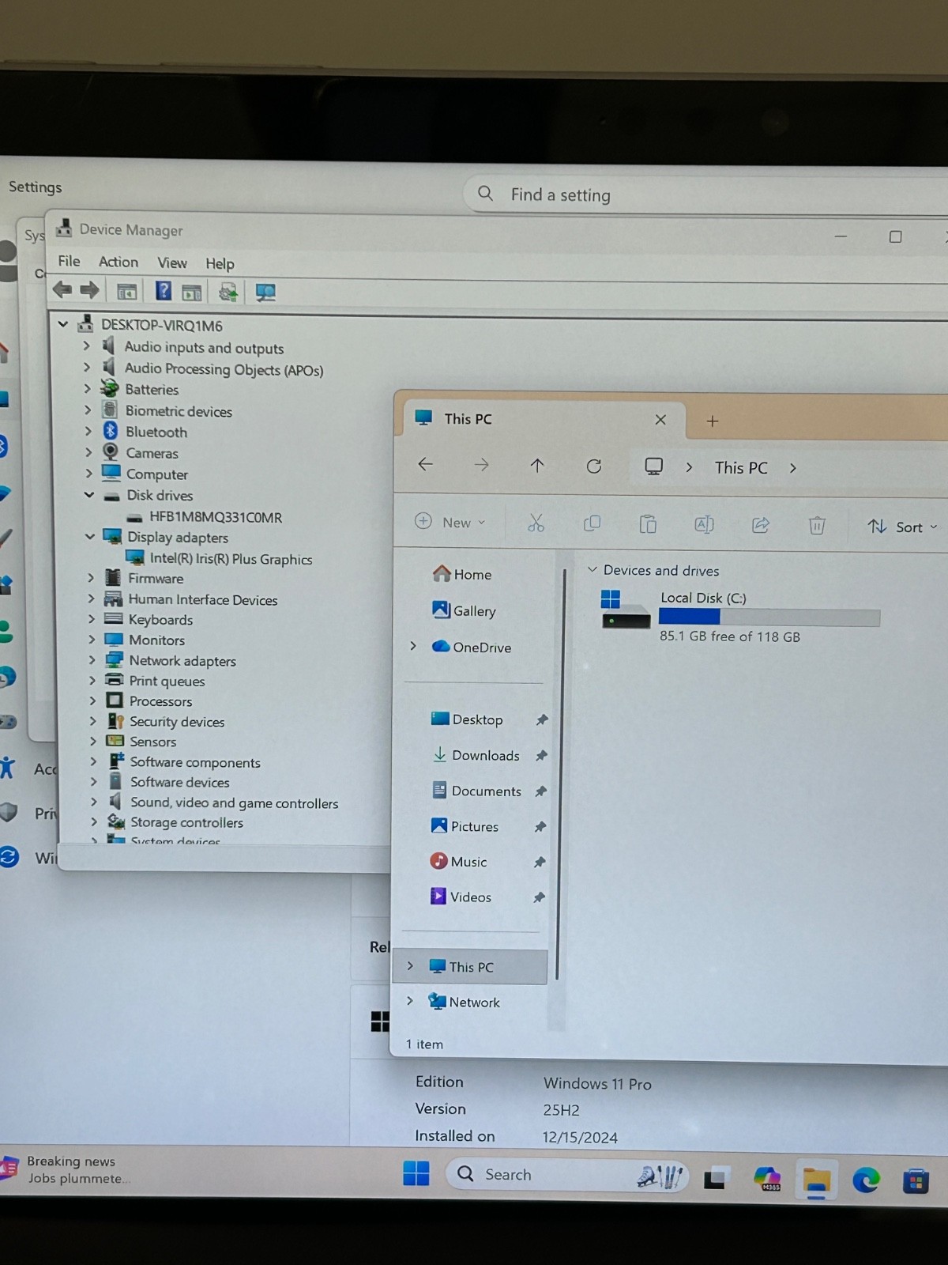Open the Help icon in Device Manager toolbar
Viewport: 948px width, 1265px height.
(x=163, y=291)
